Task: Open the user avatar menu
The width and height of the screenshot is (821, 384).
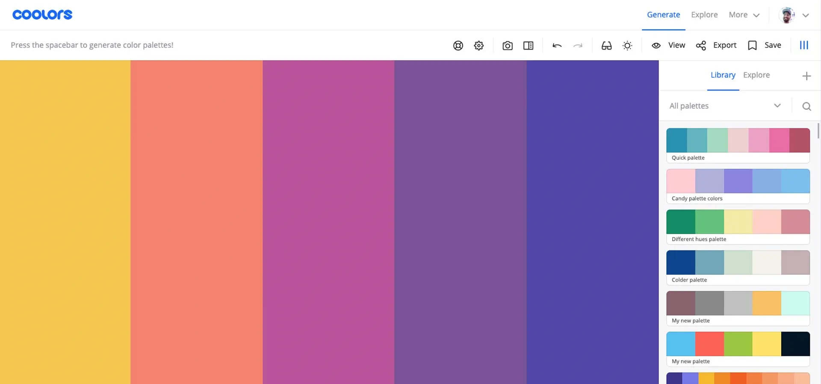Action: tap(787, 15)
